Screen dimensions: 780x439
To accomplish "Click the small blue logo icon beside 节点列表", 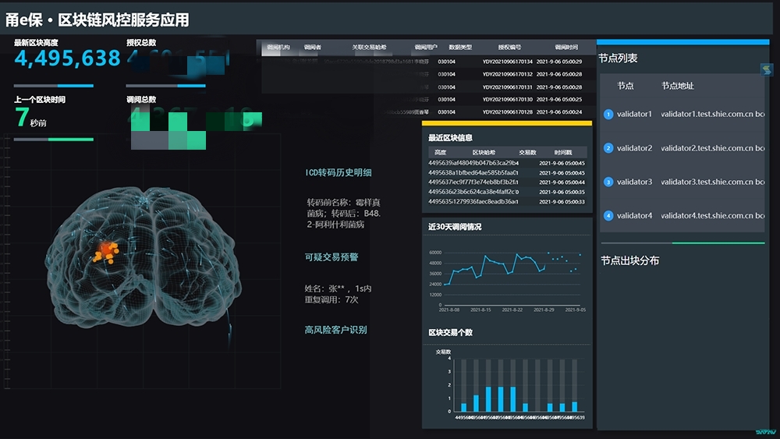I will [766, 70].
